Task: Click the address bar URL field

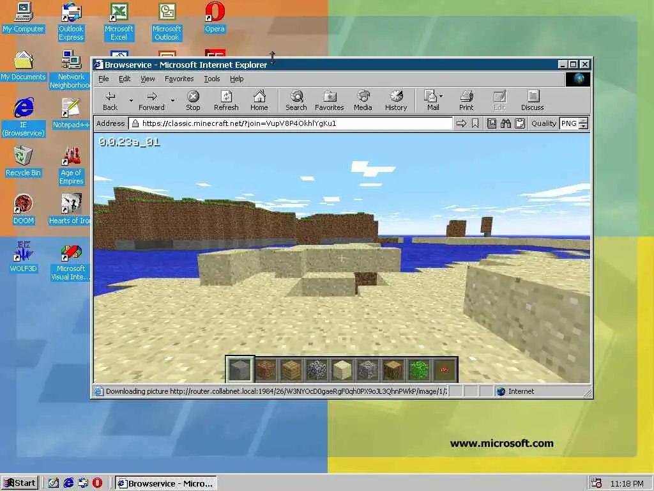Action: (291, 123)
